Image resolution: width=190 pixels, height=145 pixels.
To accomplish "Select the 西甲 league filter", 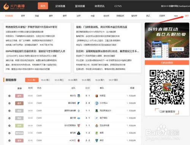I will (23, 16).
